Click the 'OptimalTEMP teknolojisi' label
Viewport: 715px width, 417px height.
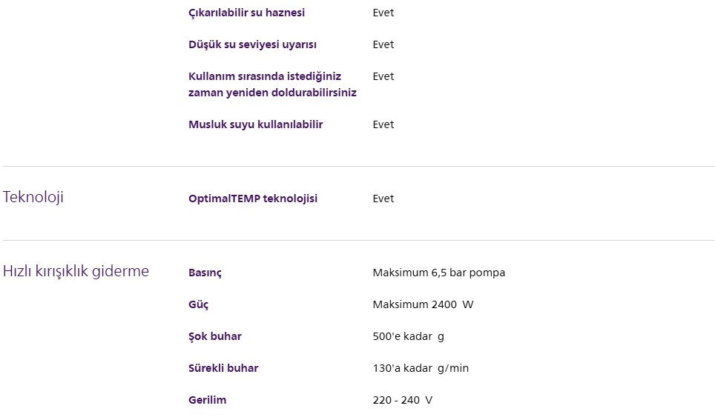click(x=252, y=199)
